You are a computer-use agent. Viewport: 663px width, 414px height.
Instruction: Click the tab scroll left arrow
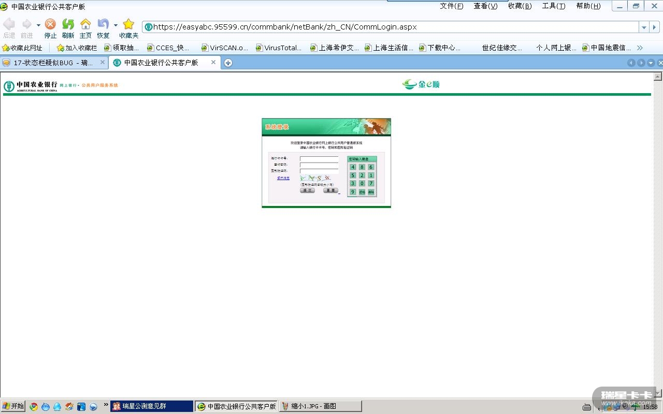point(631,63)
